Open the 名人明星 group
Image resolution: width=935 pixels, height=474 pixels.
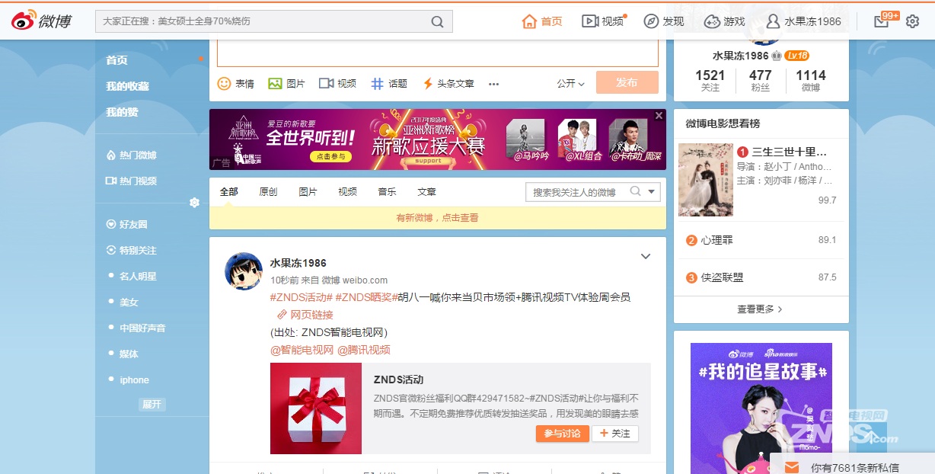(x=138, y=277)
